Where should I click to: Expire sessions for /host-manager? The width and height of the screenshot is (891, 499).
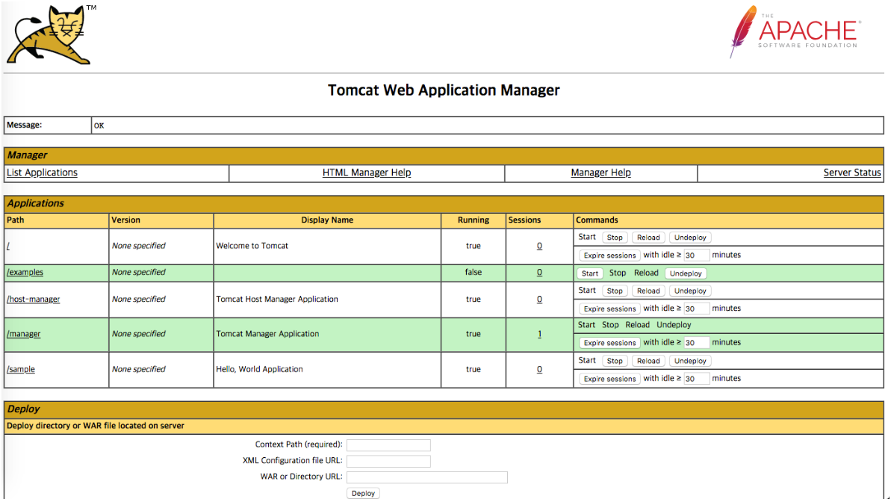(x=609, y=309)
